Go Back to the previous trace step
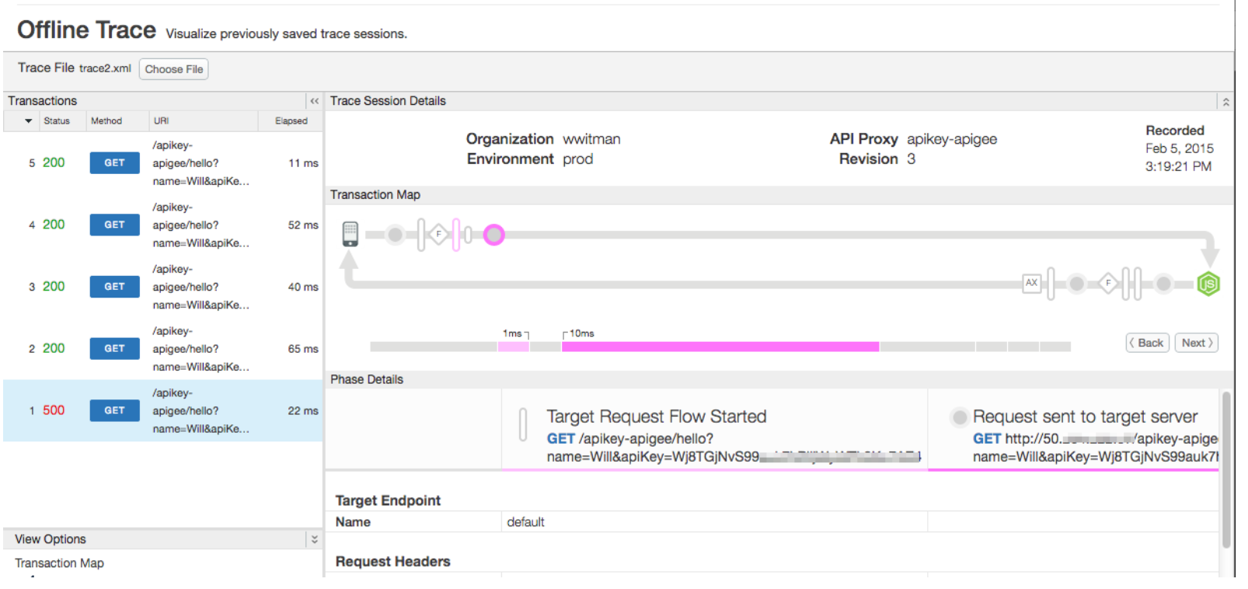The image size is (1248, 589). pos(1148,343)
